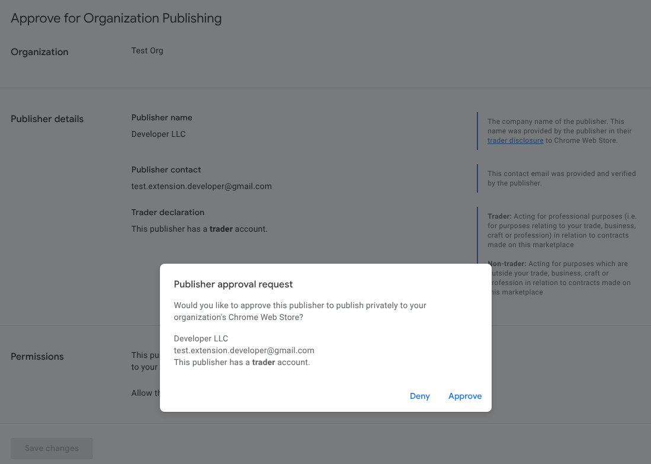The image size is (651, 464).
Task: Click the Approve for Organization Publishing heading
Action: click(116, 18)
